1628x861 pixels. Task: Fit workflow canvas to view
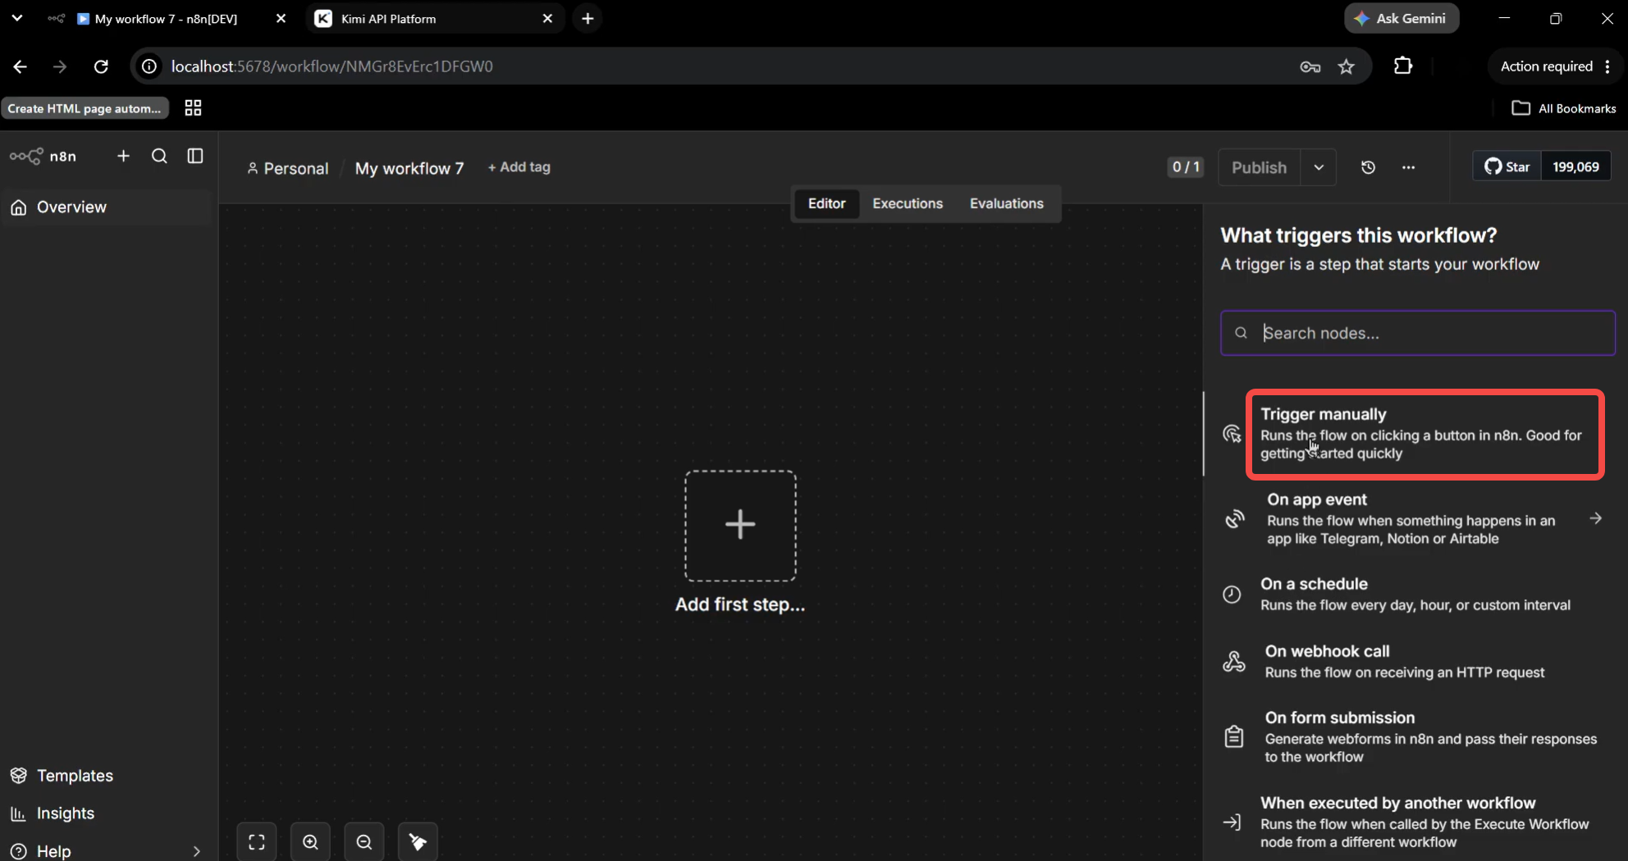257,842
